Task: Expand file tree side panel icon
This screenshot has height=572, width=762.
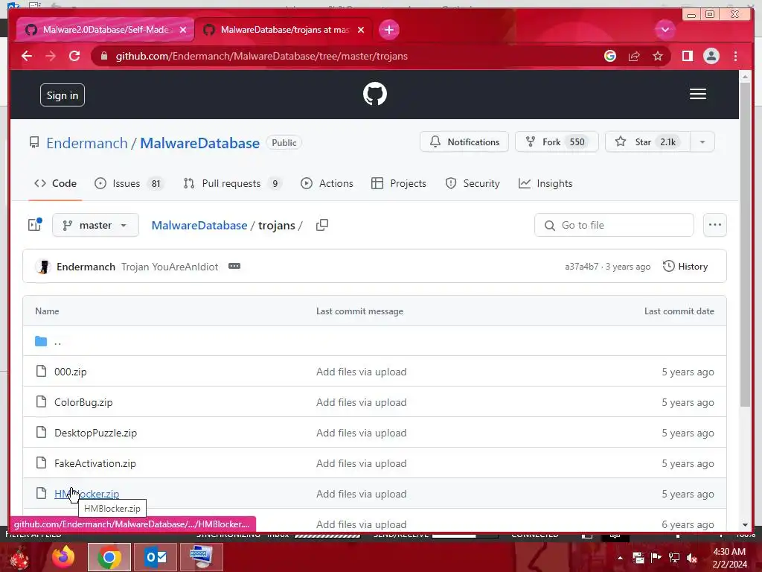Action: 35,224
